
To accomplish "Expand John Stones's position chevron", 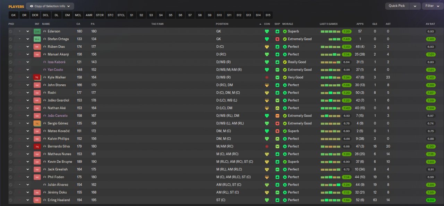I will coord(28,85).
